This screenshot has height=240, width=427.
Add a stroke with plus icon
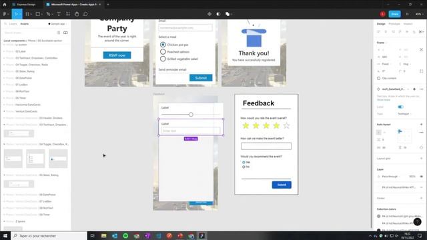click(x=421, y=198)
